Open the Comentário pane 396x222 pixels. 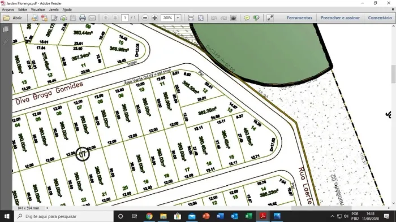coord(380,18)
